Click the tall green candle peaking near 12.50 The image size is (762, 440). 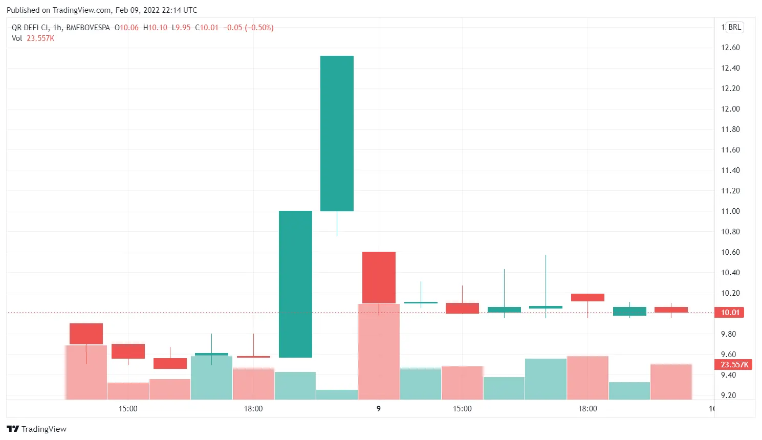click(336, 133)
